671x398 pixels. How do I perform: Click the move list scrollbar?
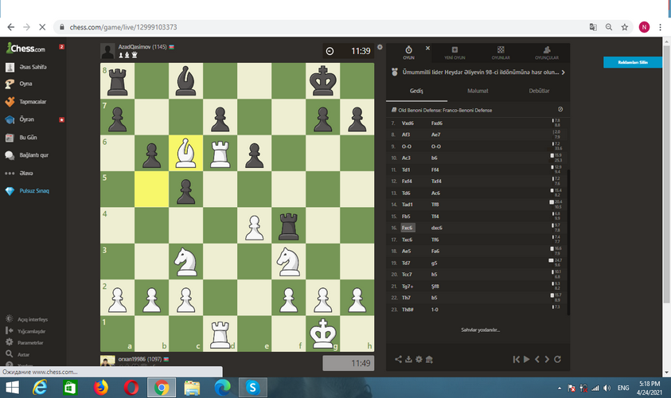tap(568, 215)
